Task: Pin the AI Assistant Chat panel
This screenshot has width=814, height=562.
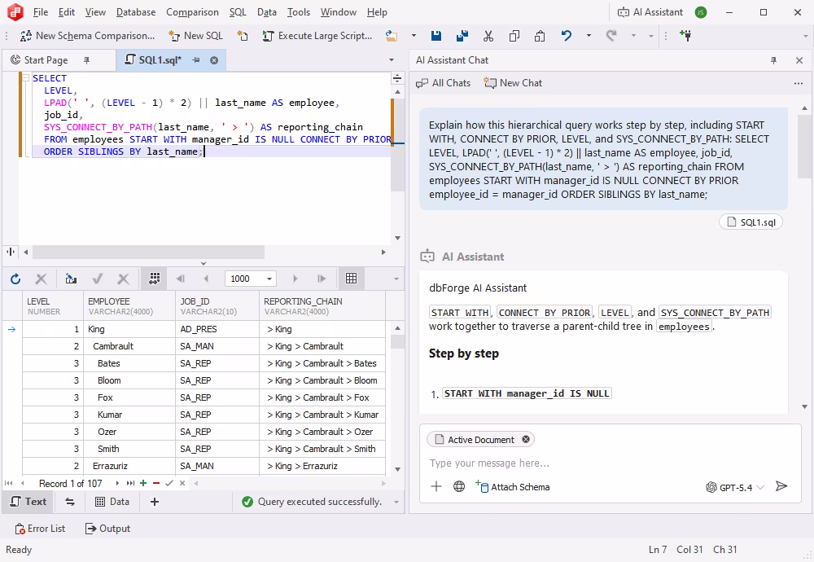Action: (x=773, y=60)
